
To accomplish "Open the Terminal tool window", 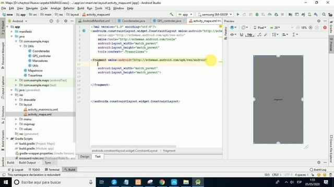I will click(52, 170).
